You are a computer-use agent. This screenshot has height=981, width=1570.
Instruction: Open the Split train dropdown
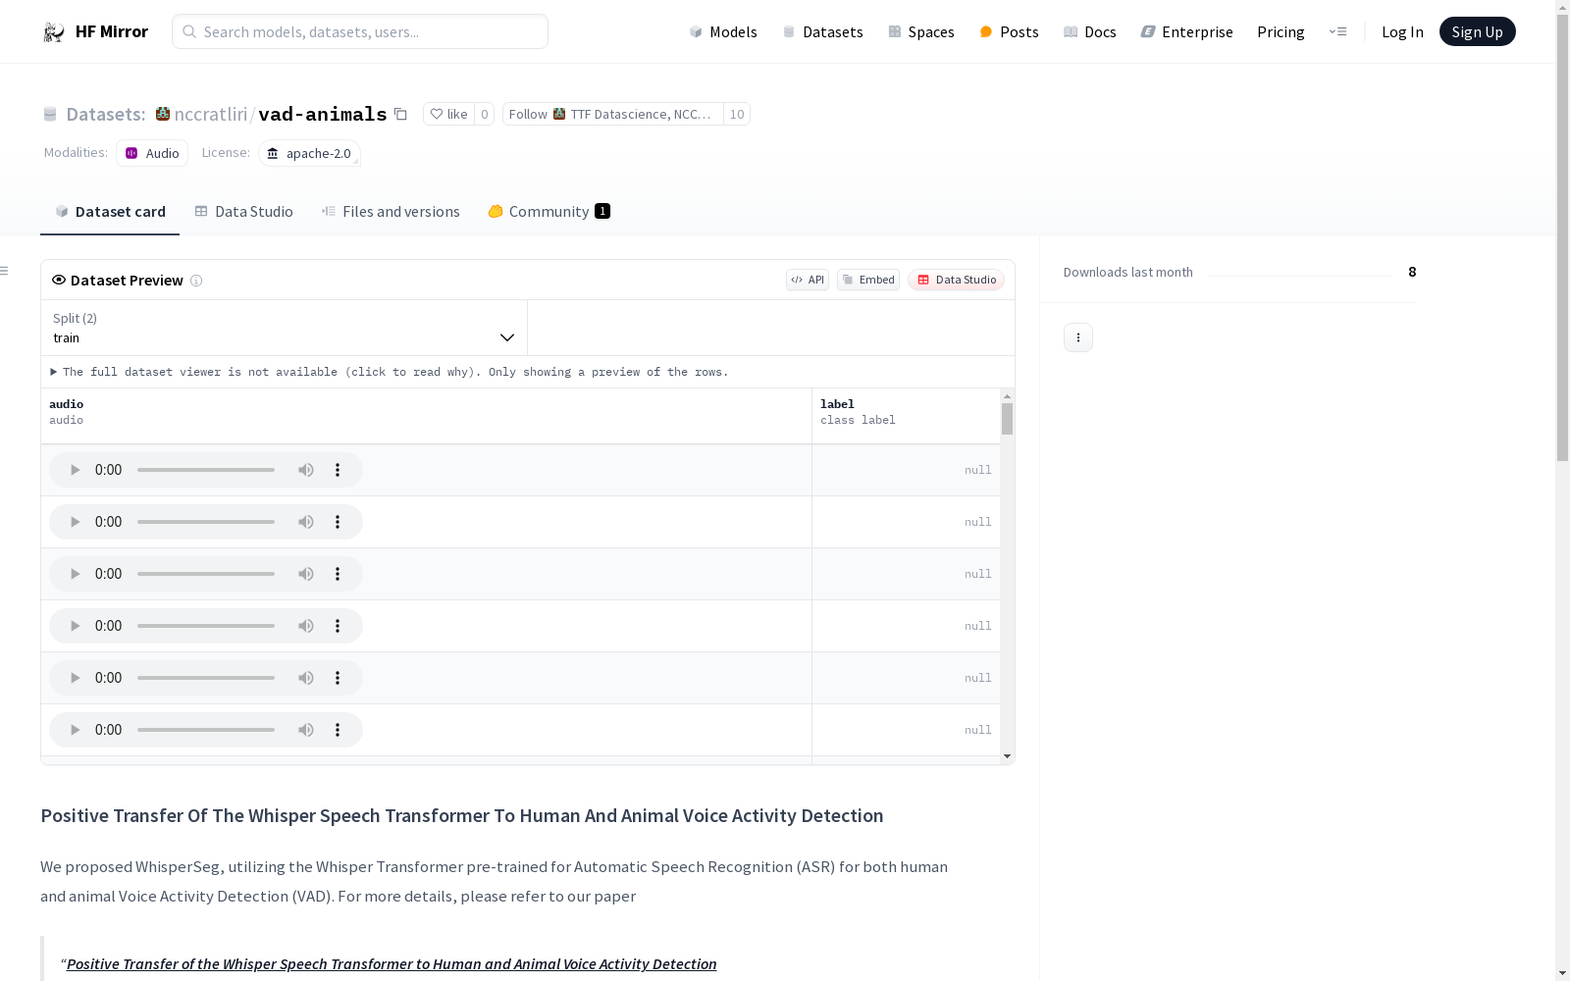285,328
